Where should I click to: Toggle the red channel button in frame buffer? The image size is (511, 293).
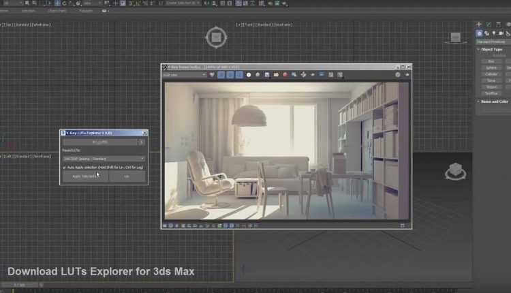click(221, 75)
